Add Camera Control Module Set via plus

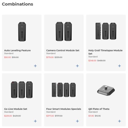(x=77, y=66)
